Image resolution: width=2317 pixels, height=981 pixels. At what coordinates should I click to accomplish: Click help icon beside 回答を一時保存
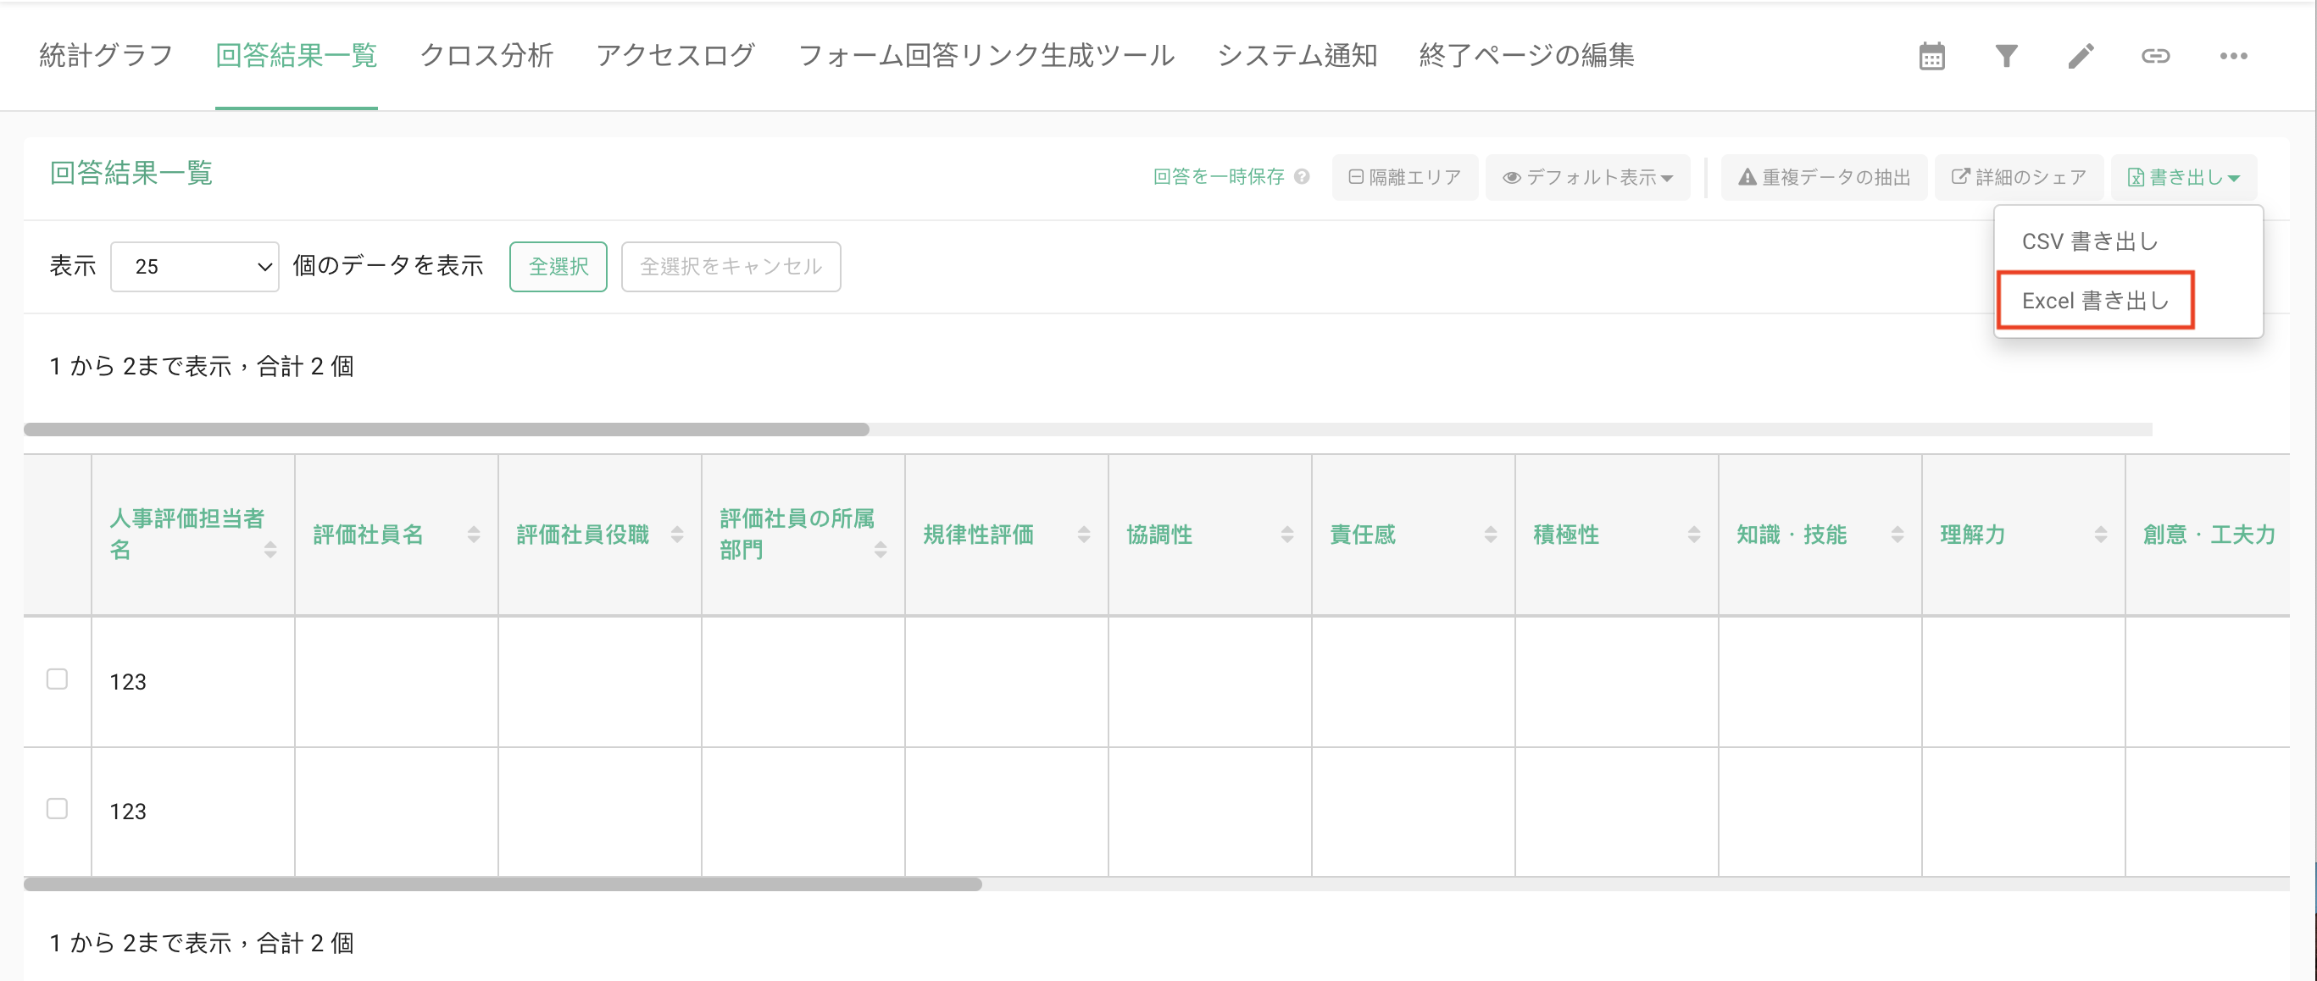coord(1302,177)
